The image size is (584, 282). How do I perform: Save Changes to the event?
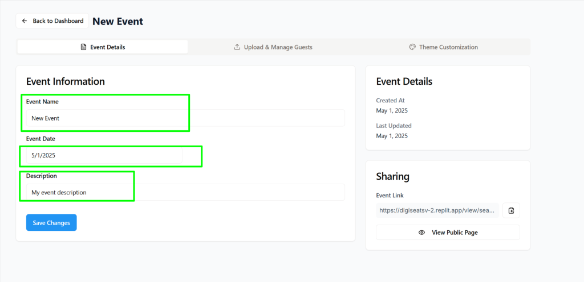51,223
